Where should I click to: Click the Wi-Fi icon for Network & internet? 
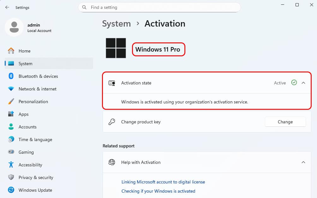tap(11, 89)
